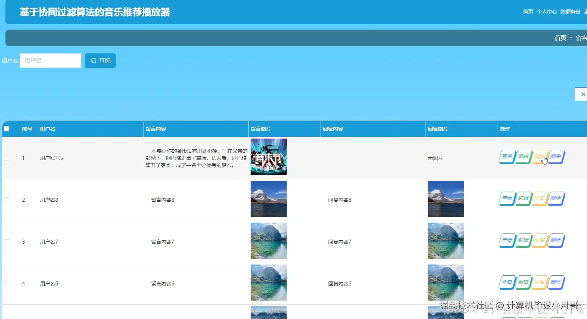Tick the checkbox for row 用户名8
Screen dimensions: 587x319
(x=6, y=200)
